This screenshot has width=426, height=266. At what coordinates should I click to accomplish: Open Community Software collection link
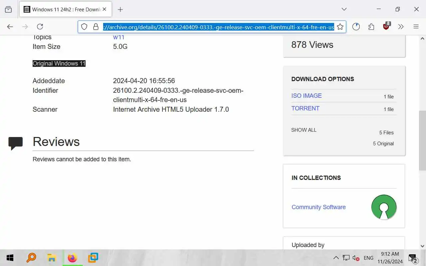pos(319,207)
